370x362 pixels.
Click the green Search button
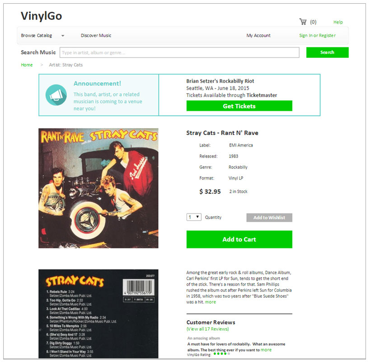pos(327,52)
